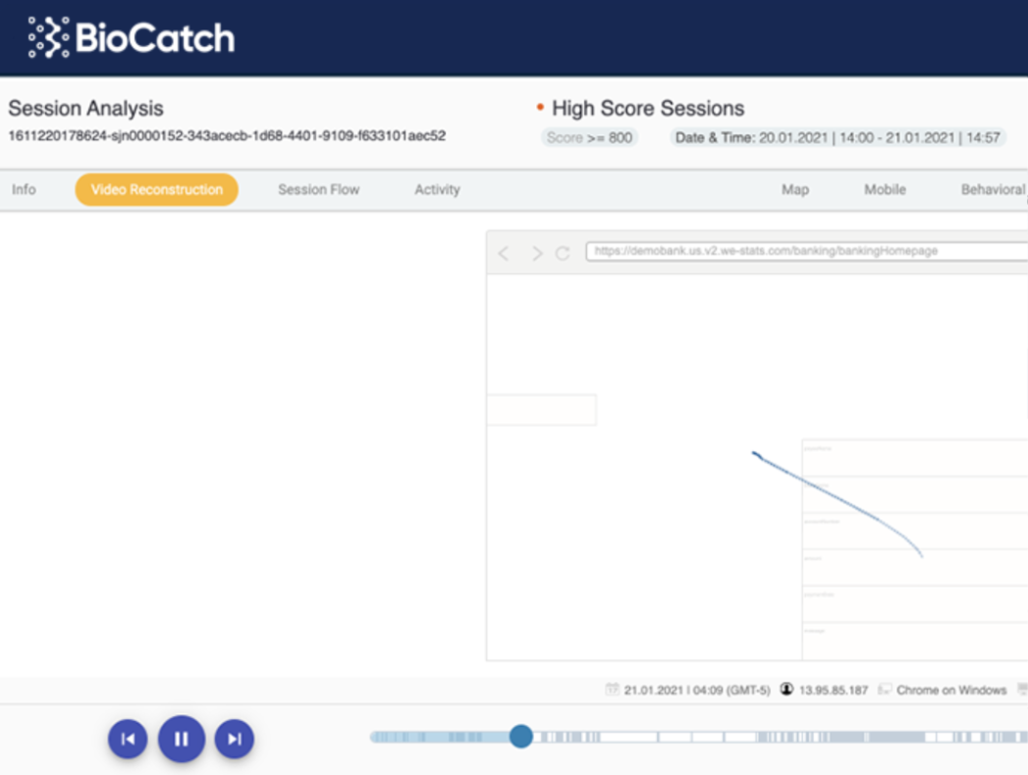Switch to the Mobile tab
This screenshot has height=775, width=1028.
coord(885,189)
